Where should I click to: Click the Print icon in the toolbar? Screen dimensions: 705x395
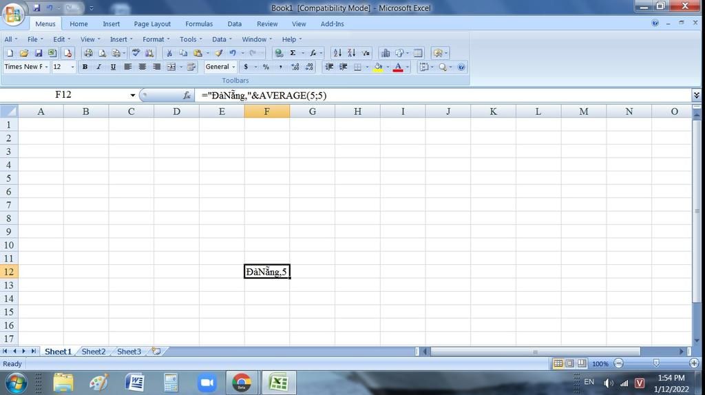coord(88,53)
